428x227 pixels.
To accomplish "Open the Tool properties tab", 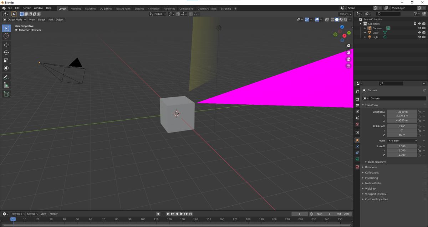I will [x=357, y=92].
